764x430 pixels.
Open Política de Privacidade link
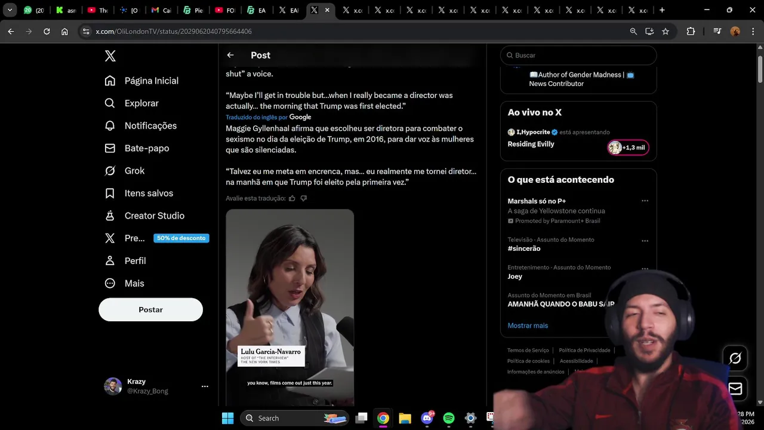coord(584,351)
